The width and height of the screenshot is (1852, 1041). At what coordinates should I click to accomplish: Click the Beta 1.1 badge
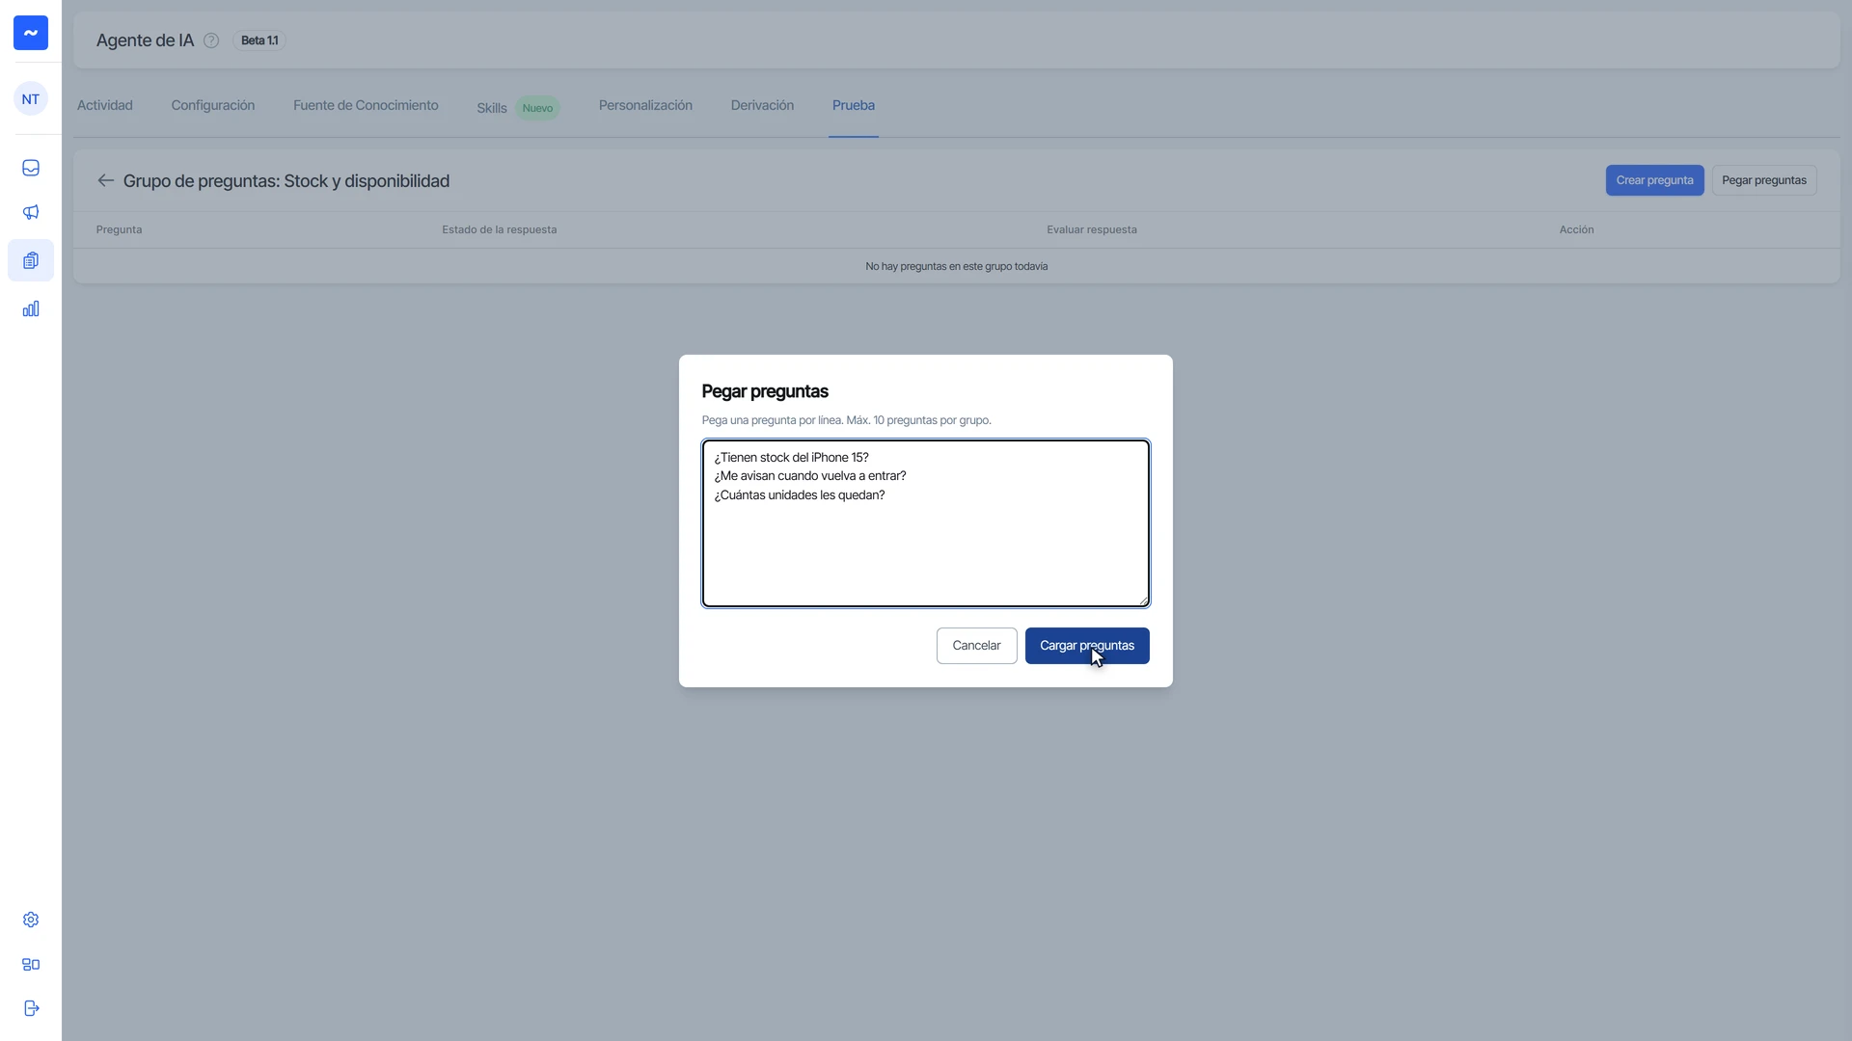(259, 40)
